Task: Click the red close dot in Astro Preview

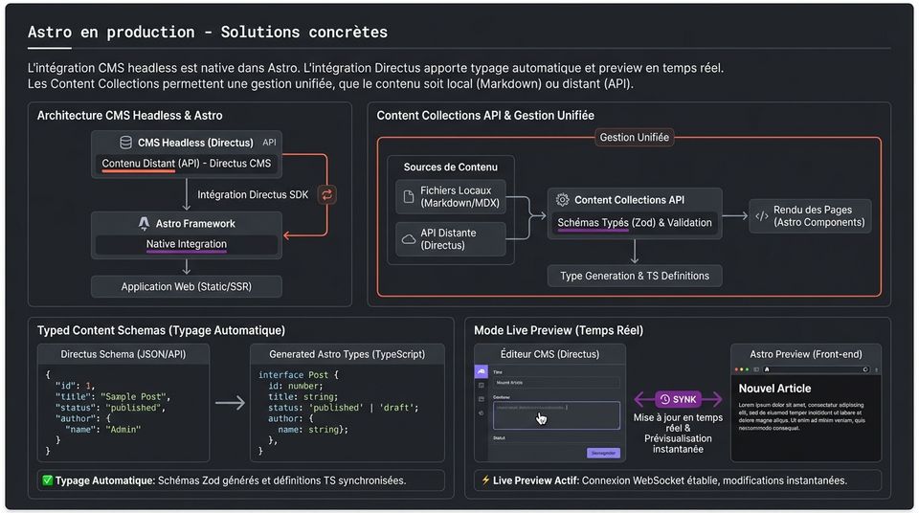Action: (736, 369)
